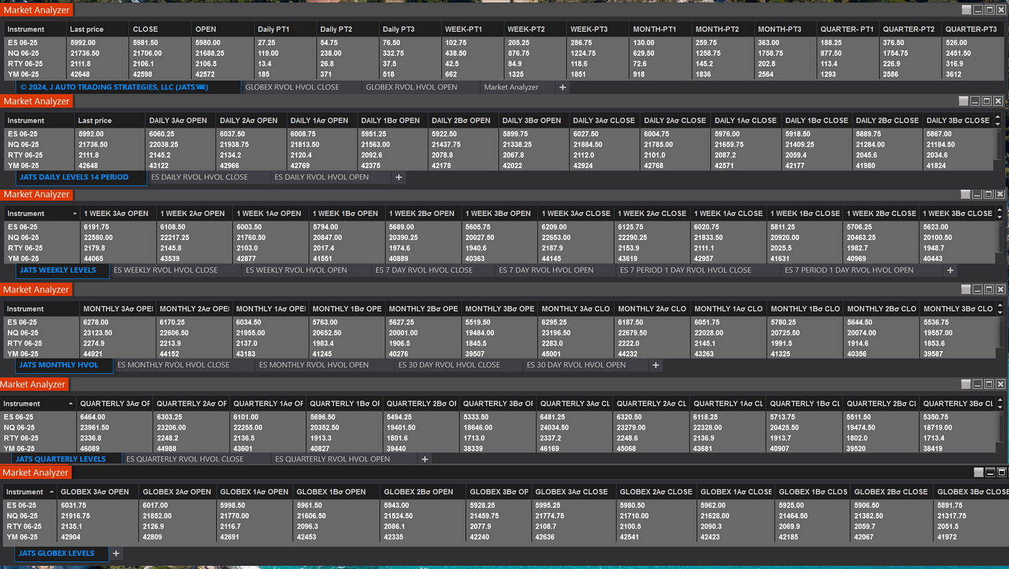The height and width of the screenshot is (569, 1009).
Task: Minimize the Monthly HVOL Market Analyzer window
Action: pos(978,289)
